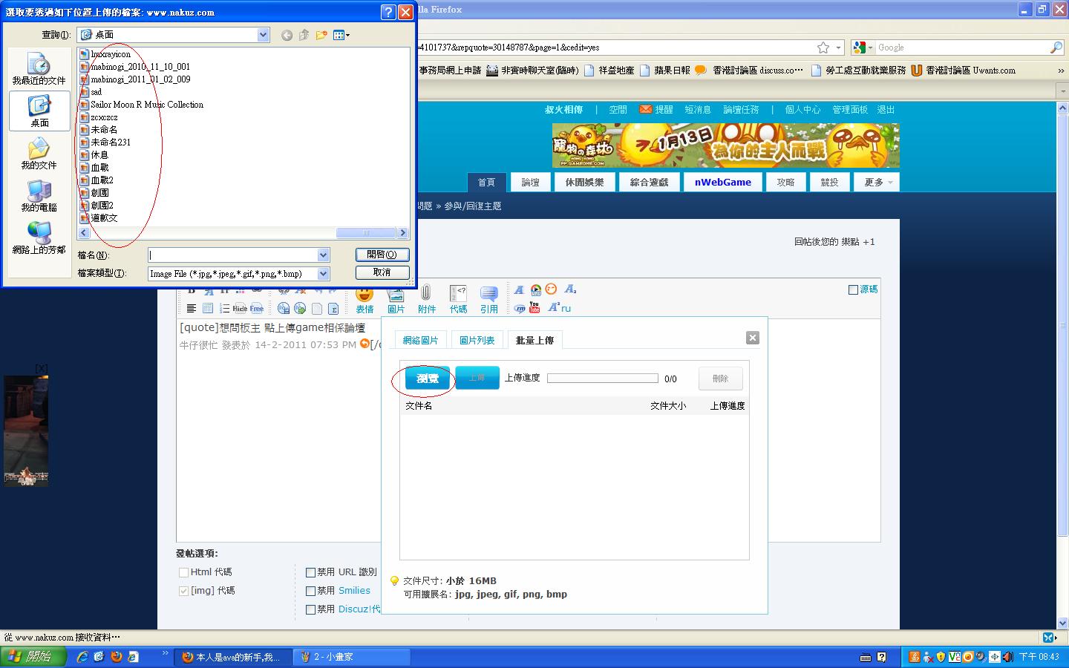Expand the 更多 navigation menu

(877, 183)
